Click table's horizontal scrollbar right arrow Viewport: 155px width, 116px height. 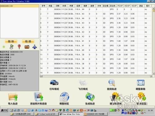click(x=151, y=76)
